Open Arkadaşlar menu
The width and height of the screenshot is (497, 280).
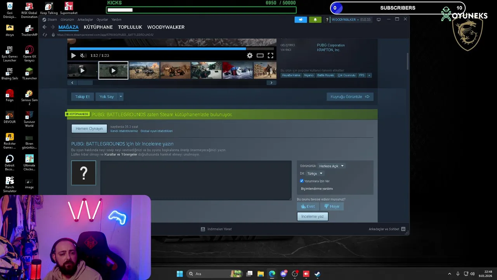click(x=85, y=19)
